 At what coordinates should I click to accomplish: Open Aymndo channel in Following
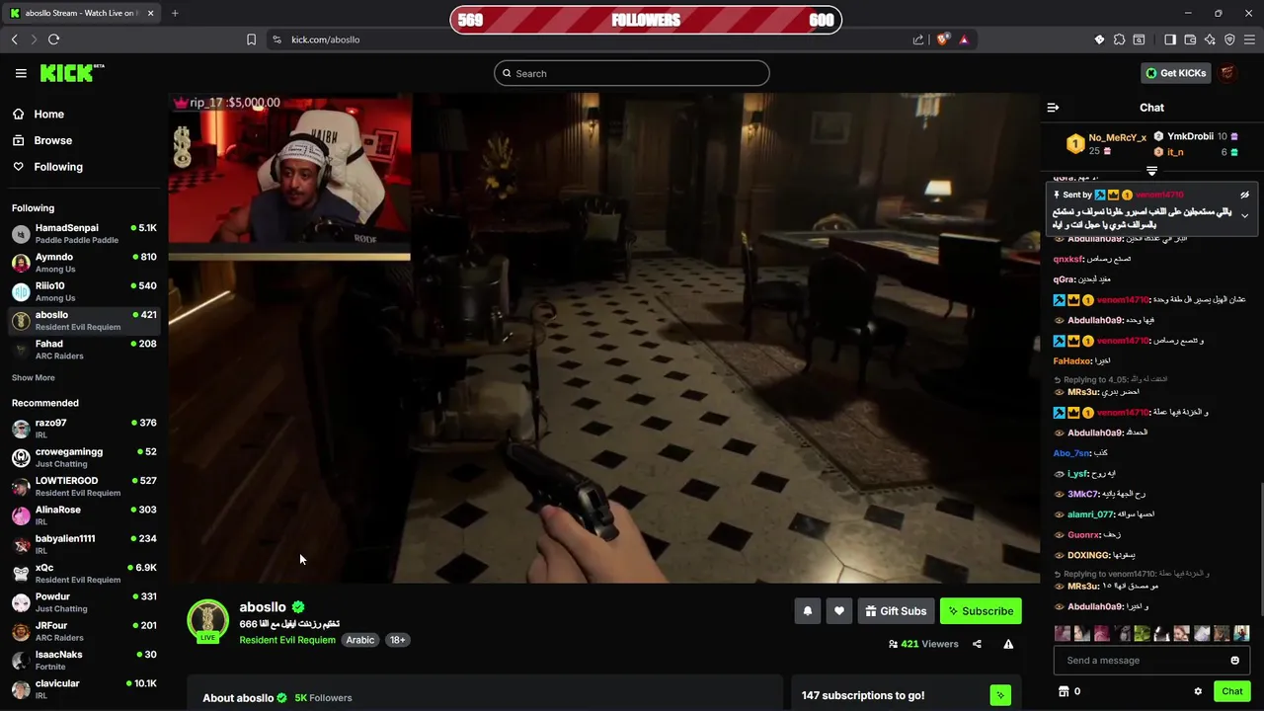click(x=84, y=263)
